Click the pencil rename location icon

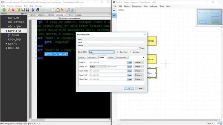pos(8,10)
